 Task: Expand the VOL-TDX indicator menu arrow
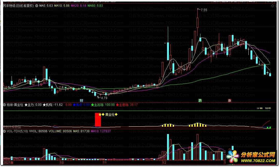pyautogui.click(x=5, y=131)
